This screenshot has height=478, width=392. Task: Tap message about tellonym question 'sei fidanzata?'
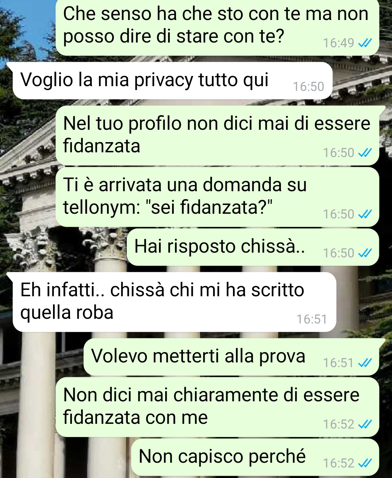(217, 197)
